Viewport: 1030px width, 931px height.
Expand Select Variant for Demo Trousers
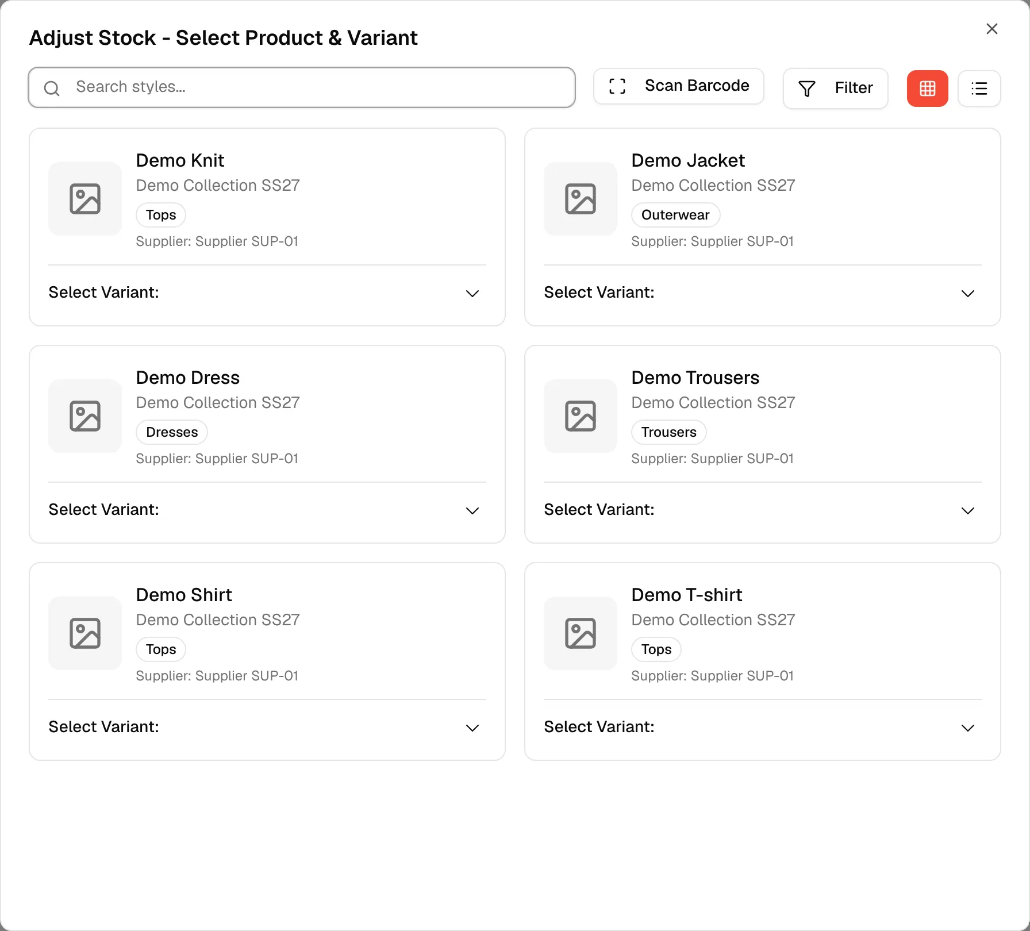[x=763, y=510]
